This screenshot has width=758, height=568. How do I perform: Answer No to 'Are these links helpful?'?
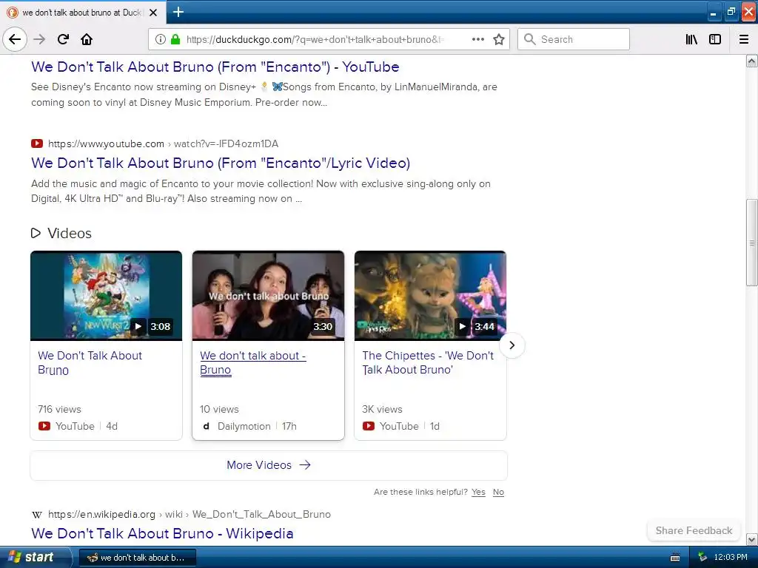click(498, 492)
